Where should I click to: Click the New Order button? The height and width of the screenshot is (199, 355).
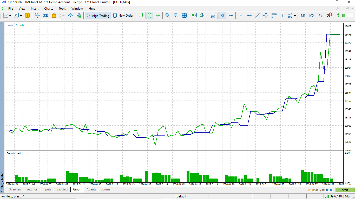(123, 16)
